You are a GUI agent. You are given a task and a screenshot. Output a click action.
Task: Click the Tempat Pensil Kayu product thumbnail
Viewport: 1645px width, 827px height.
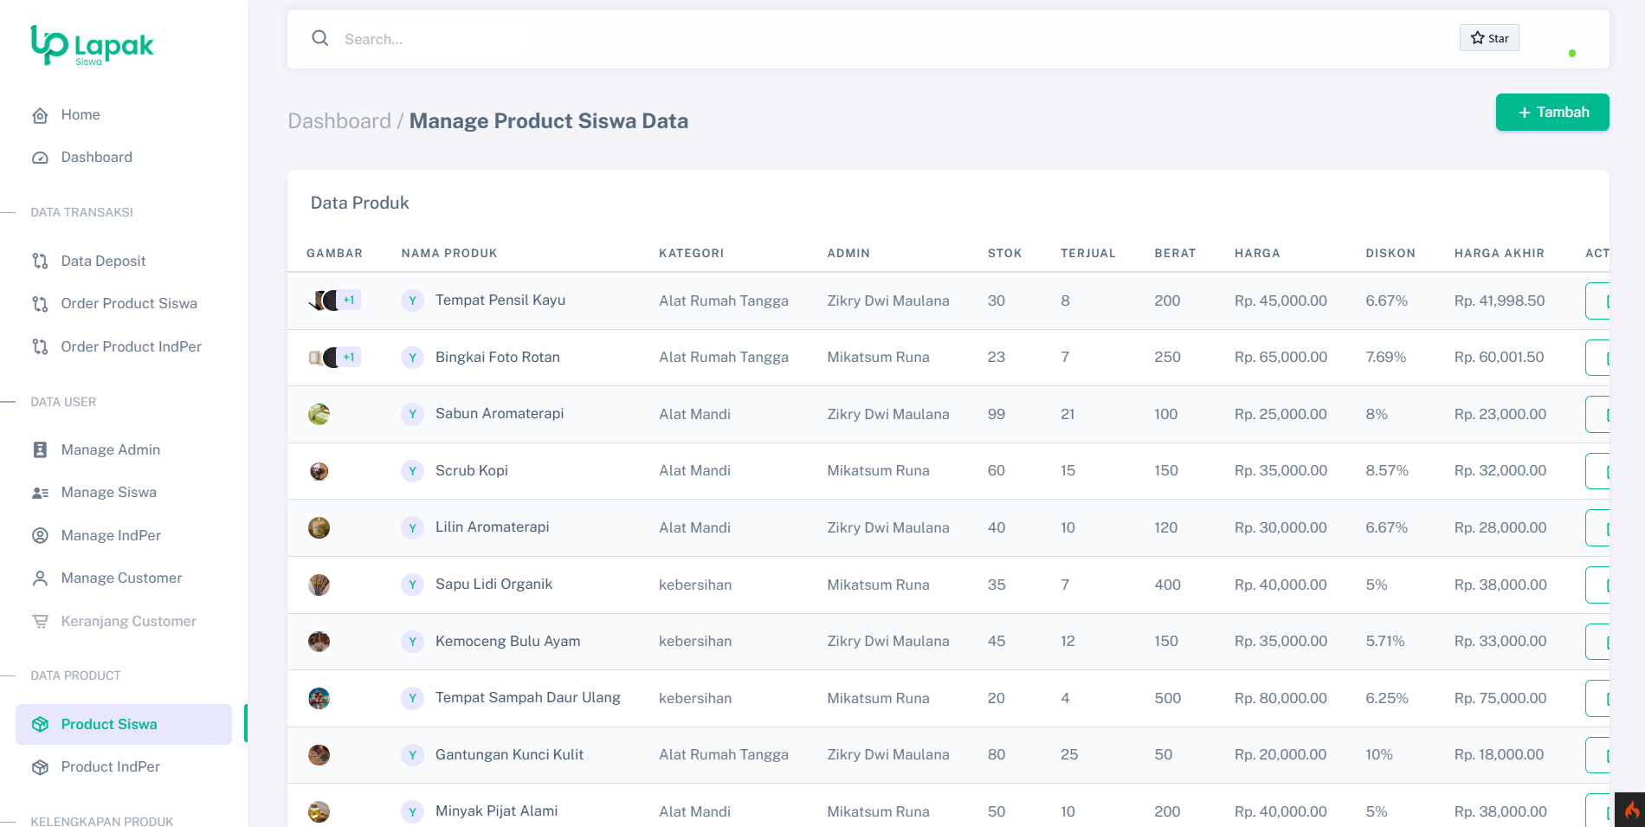tap(322, 300)
